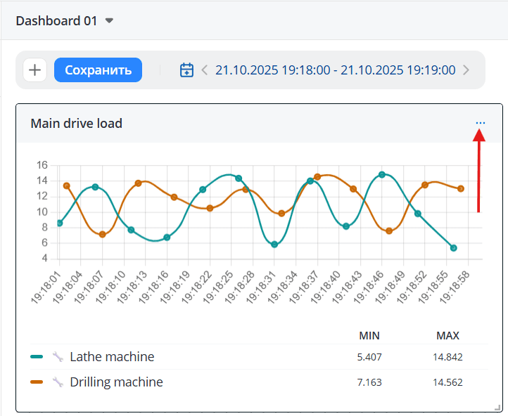Click the Dashboard 01 title
The width and height of the screenshot is (508, 416).
coord(56,21)
